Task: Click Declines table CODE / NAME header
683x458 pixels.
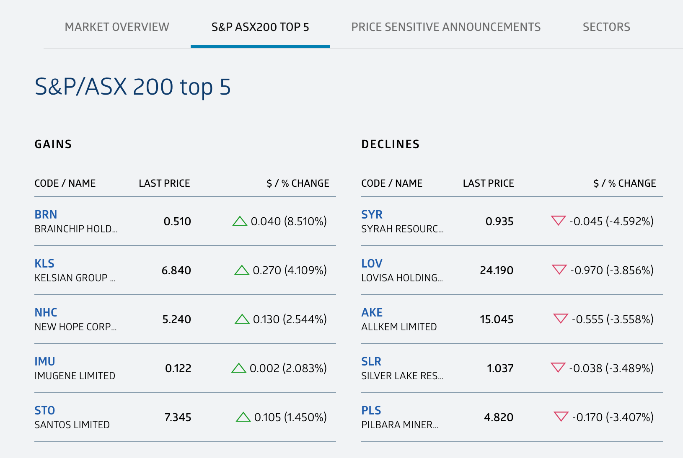Action: [x=392, y=183]
